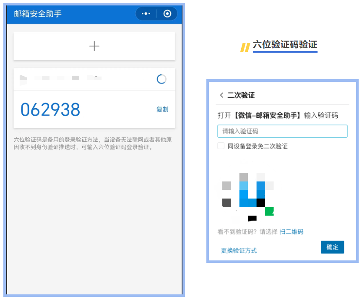
Task: Go back using the arrow beside 二次验证
Action: point(221,95)
